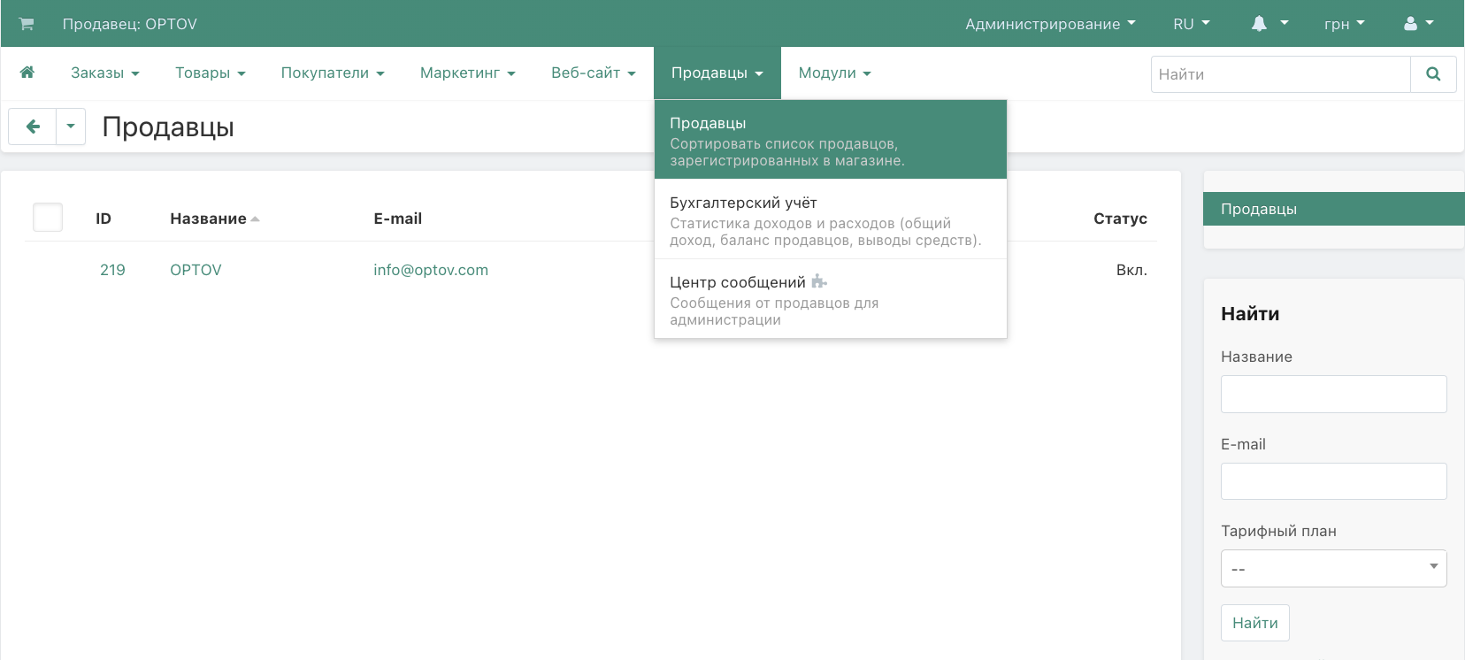The width and height of the screenshot is (1465, 660).
Task: Open notifications bell menu
Action: point(1269,24)
